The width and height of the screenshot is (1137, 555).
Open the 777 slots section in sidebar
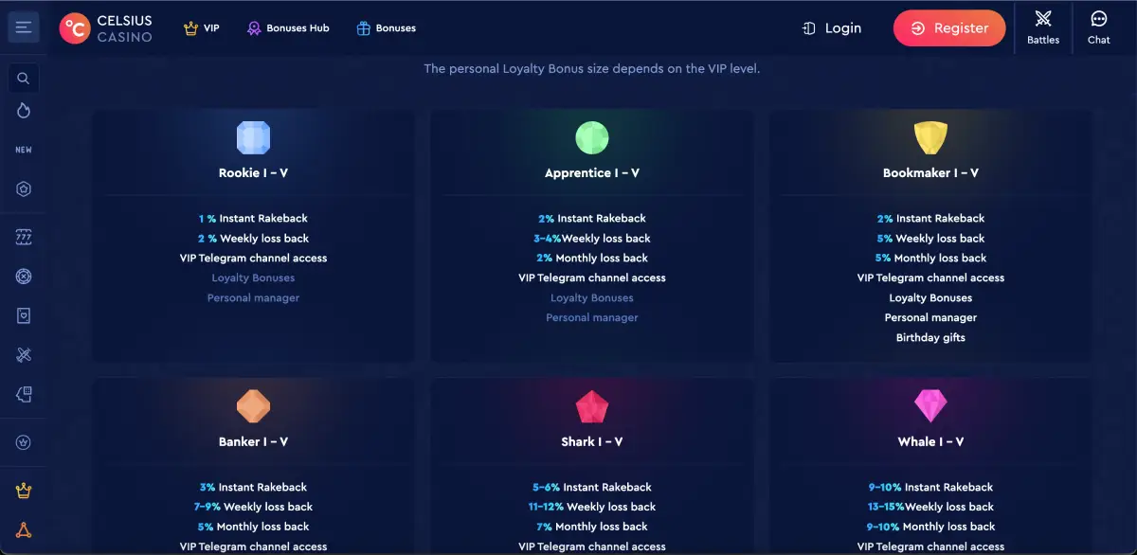point(23,236)
